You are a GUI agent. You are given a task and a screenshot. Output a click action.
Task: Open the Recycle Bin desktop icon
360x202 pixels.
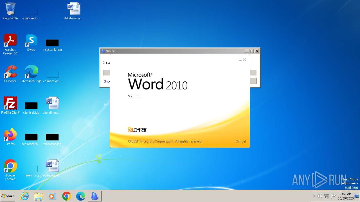(10, 11)
